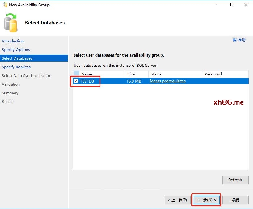Sort by the Name column header
Image resolution: width=253 pixels, height=209 pixels.
(102, 74)
